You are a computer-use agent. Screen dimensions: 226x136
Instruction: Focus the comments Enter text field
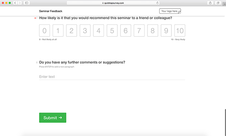tap(112, 77)
